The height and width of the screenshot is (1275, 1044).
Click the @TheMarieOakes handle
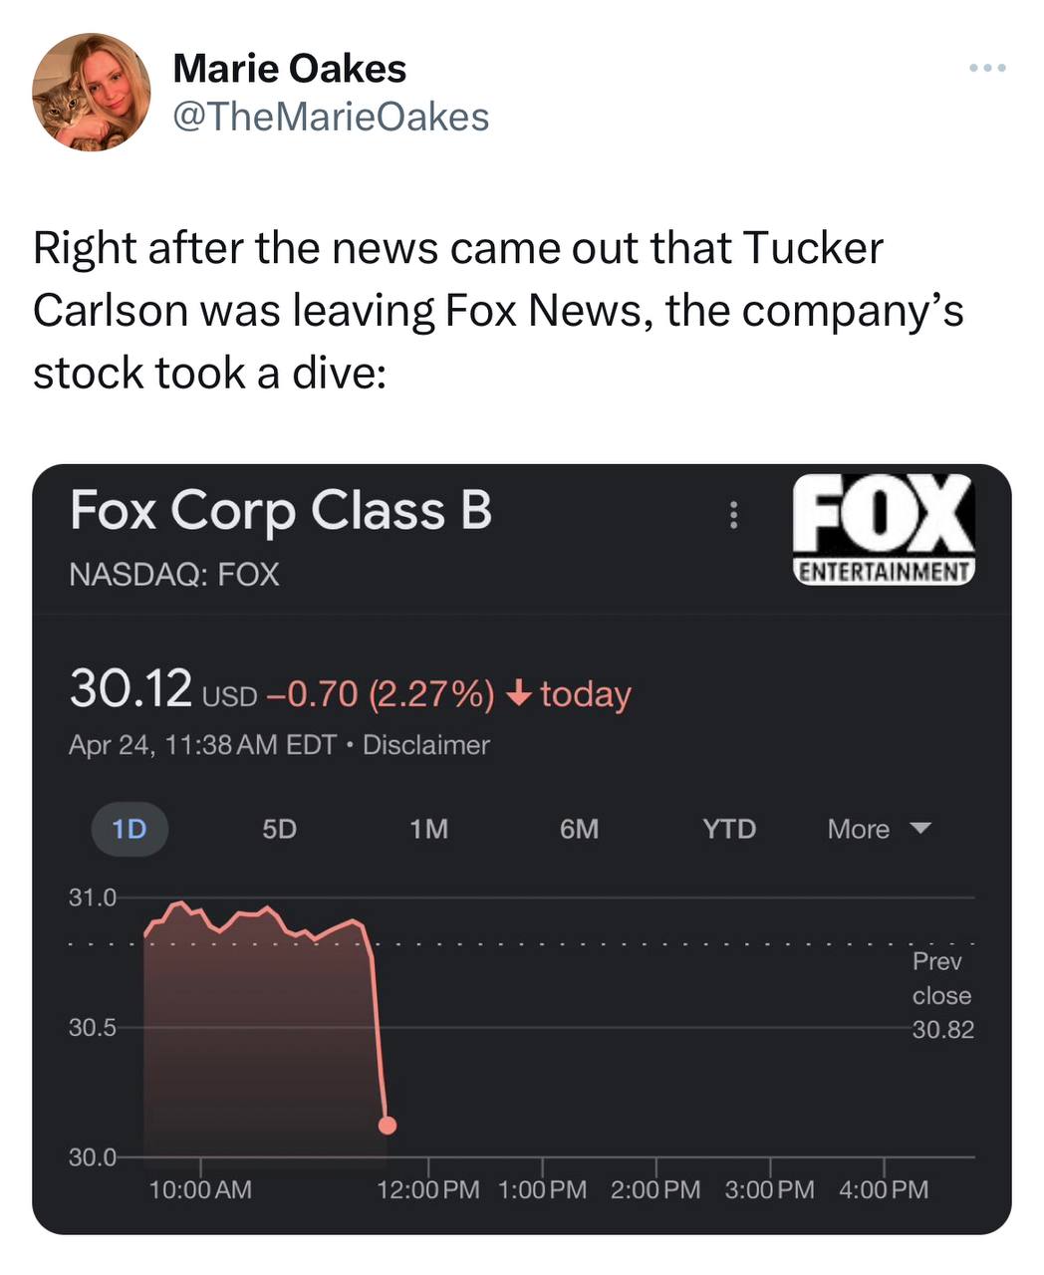point(331,118)
